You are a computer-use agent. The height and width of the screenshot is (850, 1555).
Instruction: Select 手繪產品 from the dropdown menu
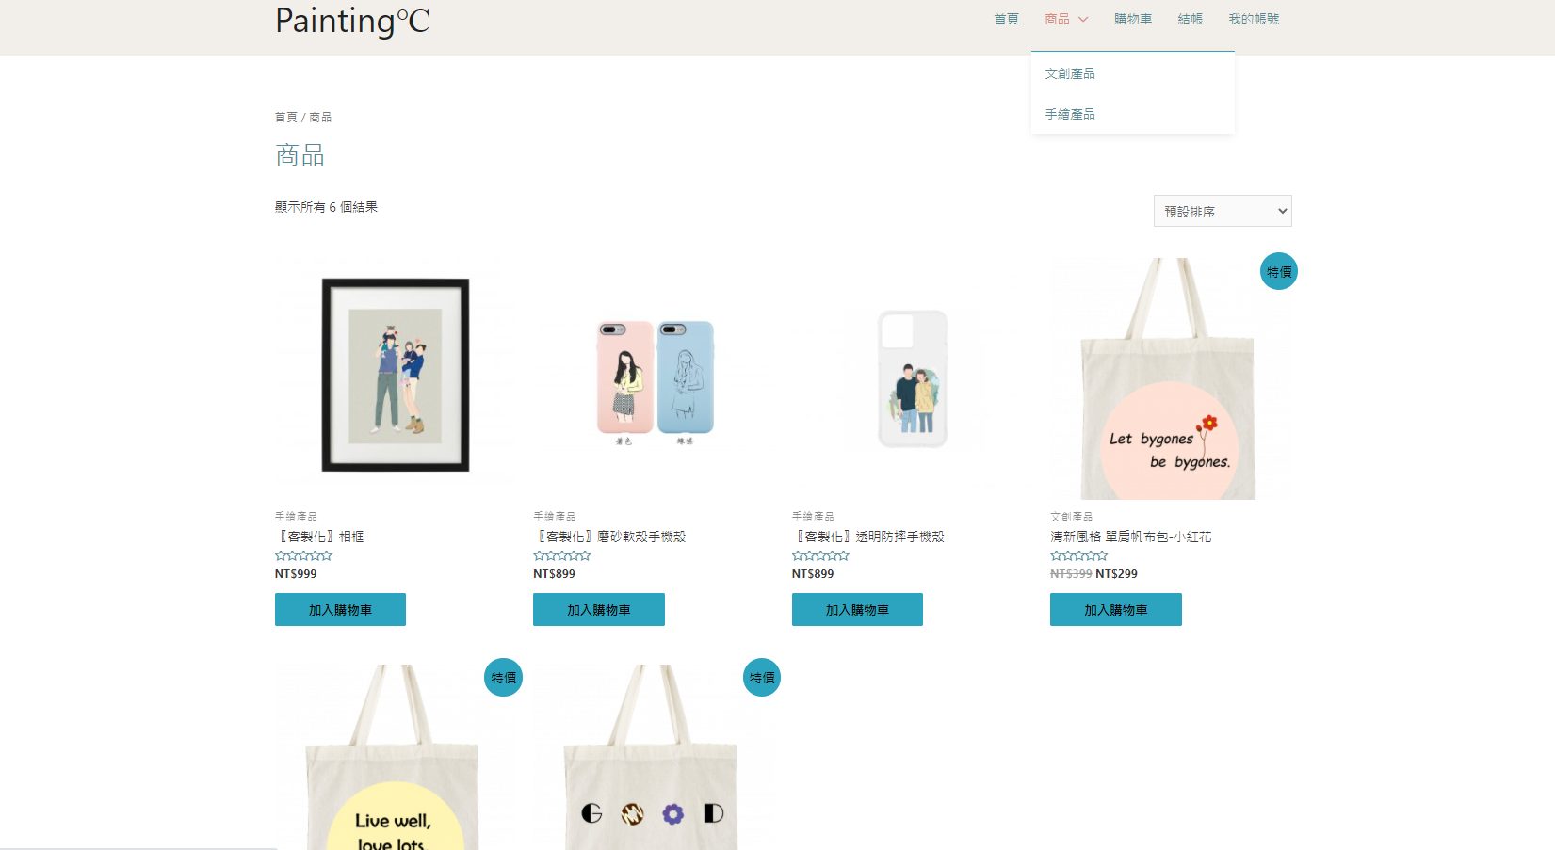click(x=1070, y=114)
